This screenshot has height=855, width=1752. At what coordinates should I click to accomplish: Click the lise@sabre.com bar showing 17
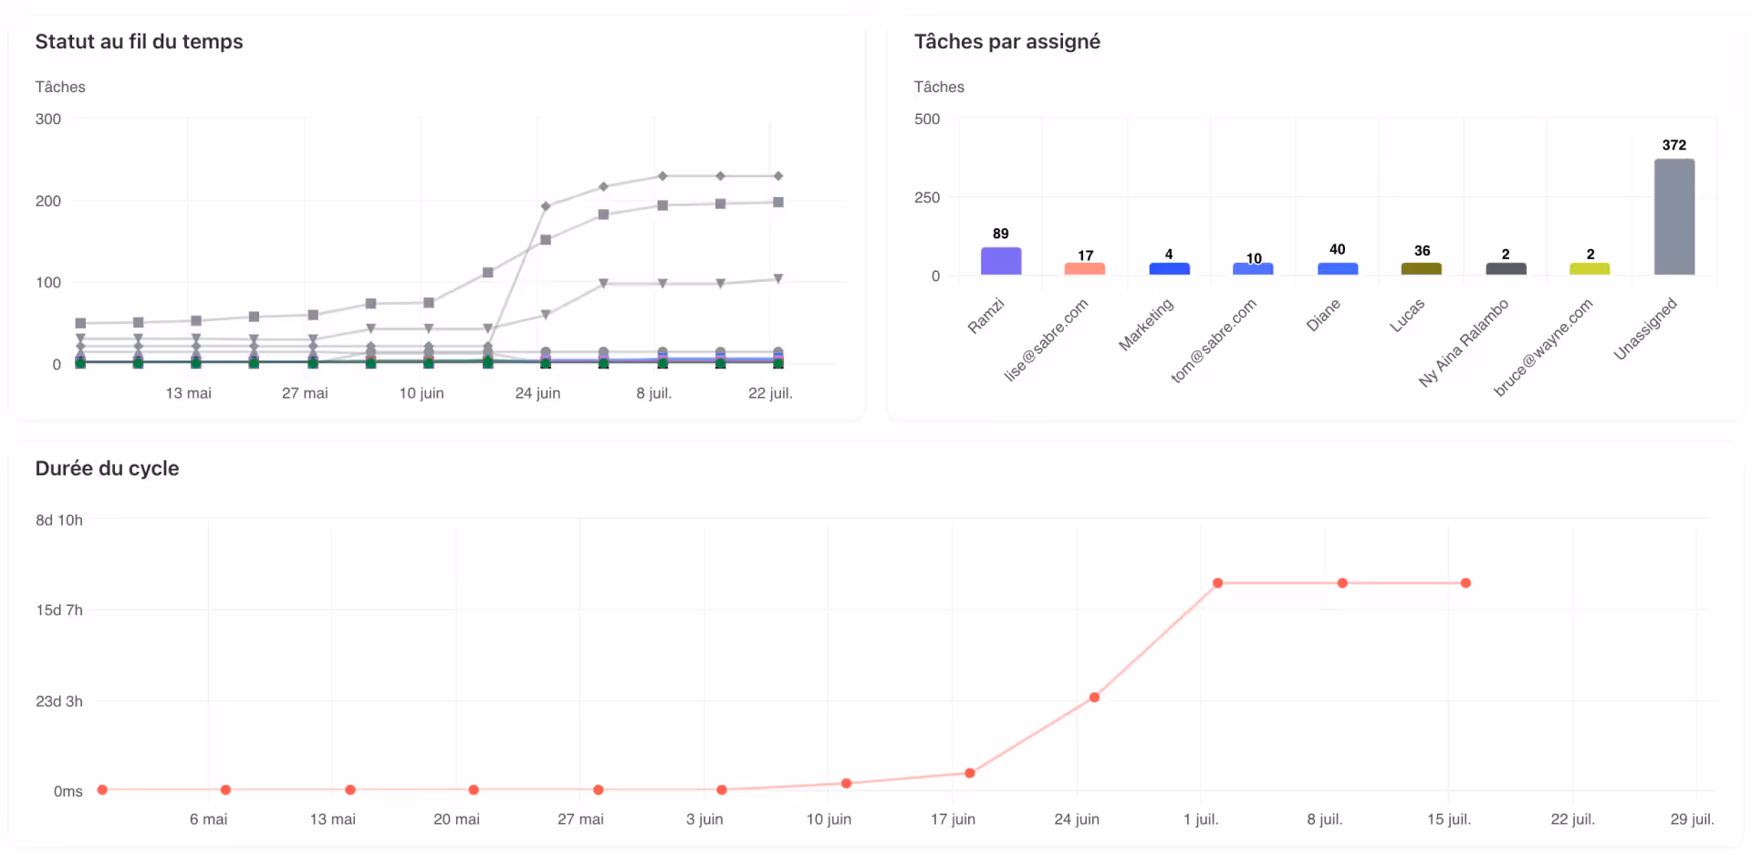point(1084,269)
